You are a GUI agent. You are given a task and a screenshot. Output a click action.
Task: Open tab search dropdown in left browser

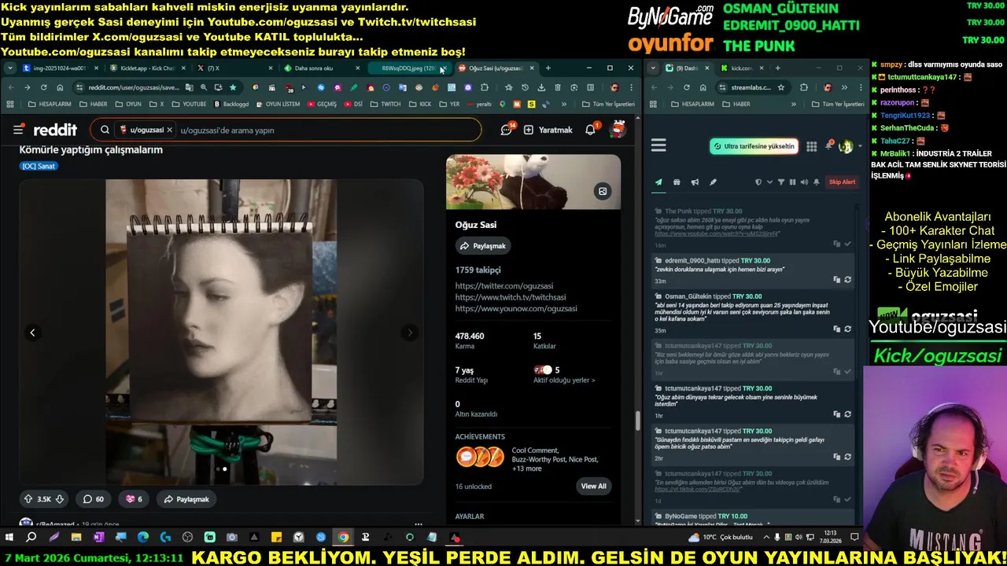click(x=9, y=68)
